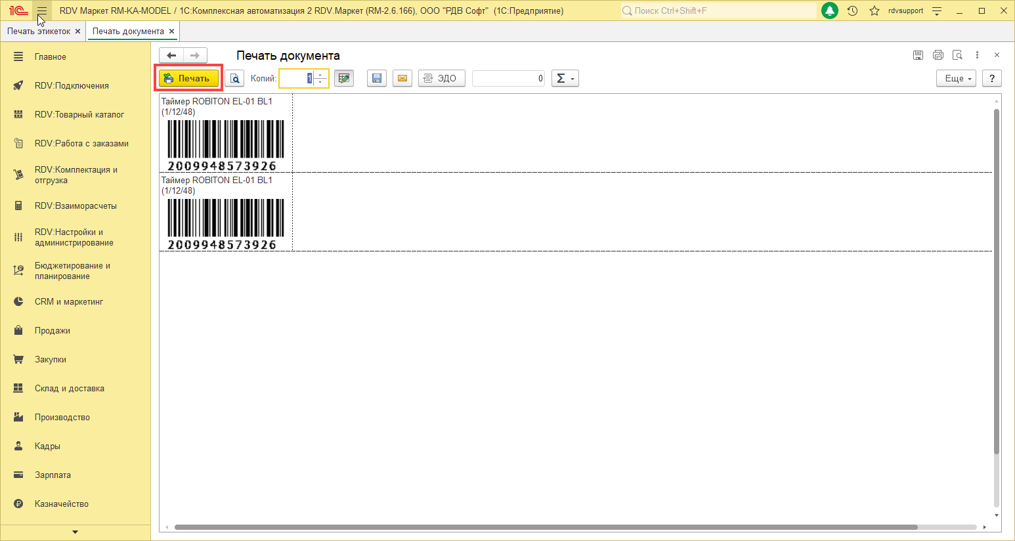
Task: Click the search field Поиск Ctrl+Shift+F
Action: pyautogui.click(x=719, y=11)
